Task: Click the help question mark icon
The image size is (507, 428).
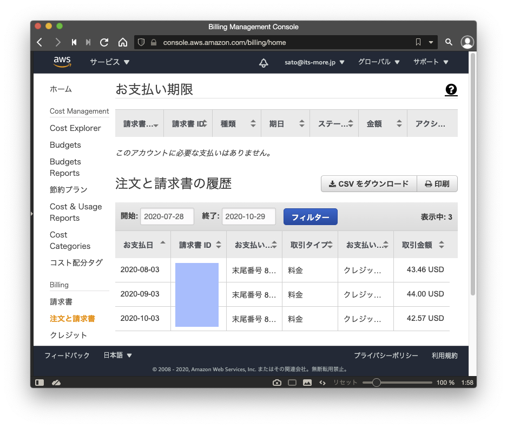Action: 451,90
